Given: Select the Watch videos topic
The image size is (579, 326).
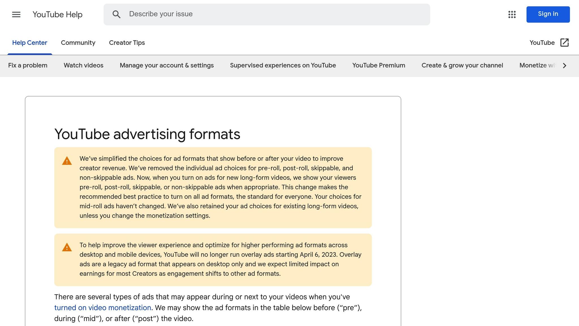Looking at the screenshot, I should (x=84, y=65).
